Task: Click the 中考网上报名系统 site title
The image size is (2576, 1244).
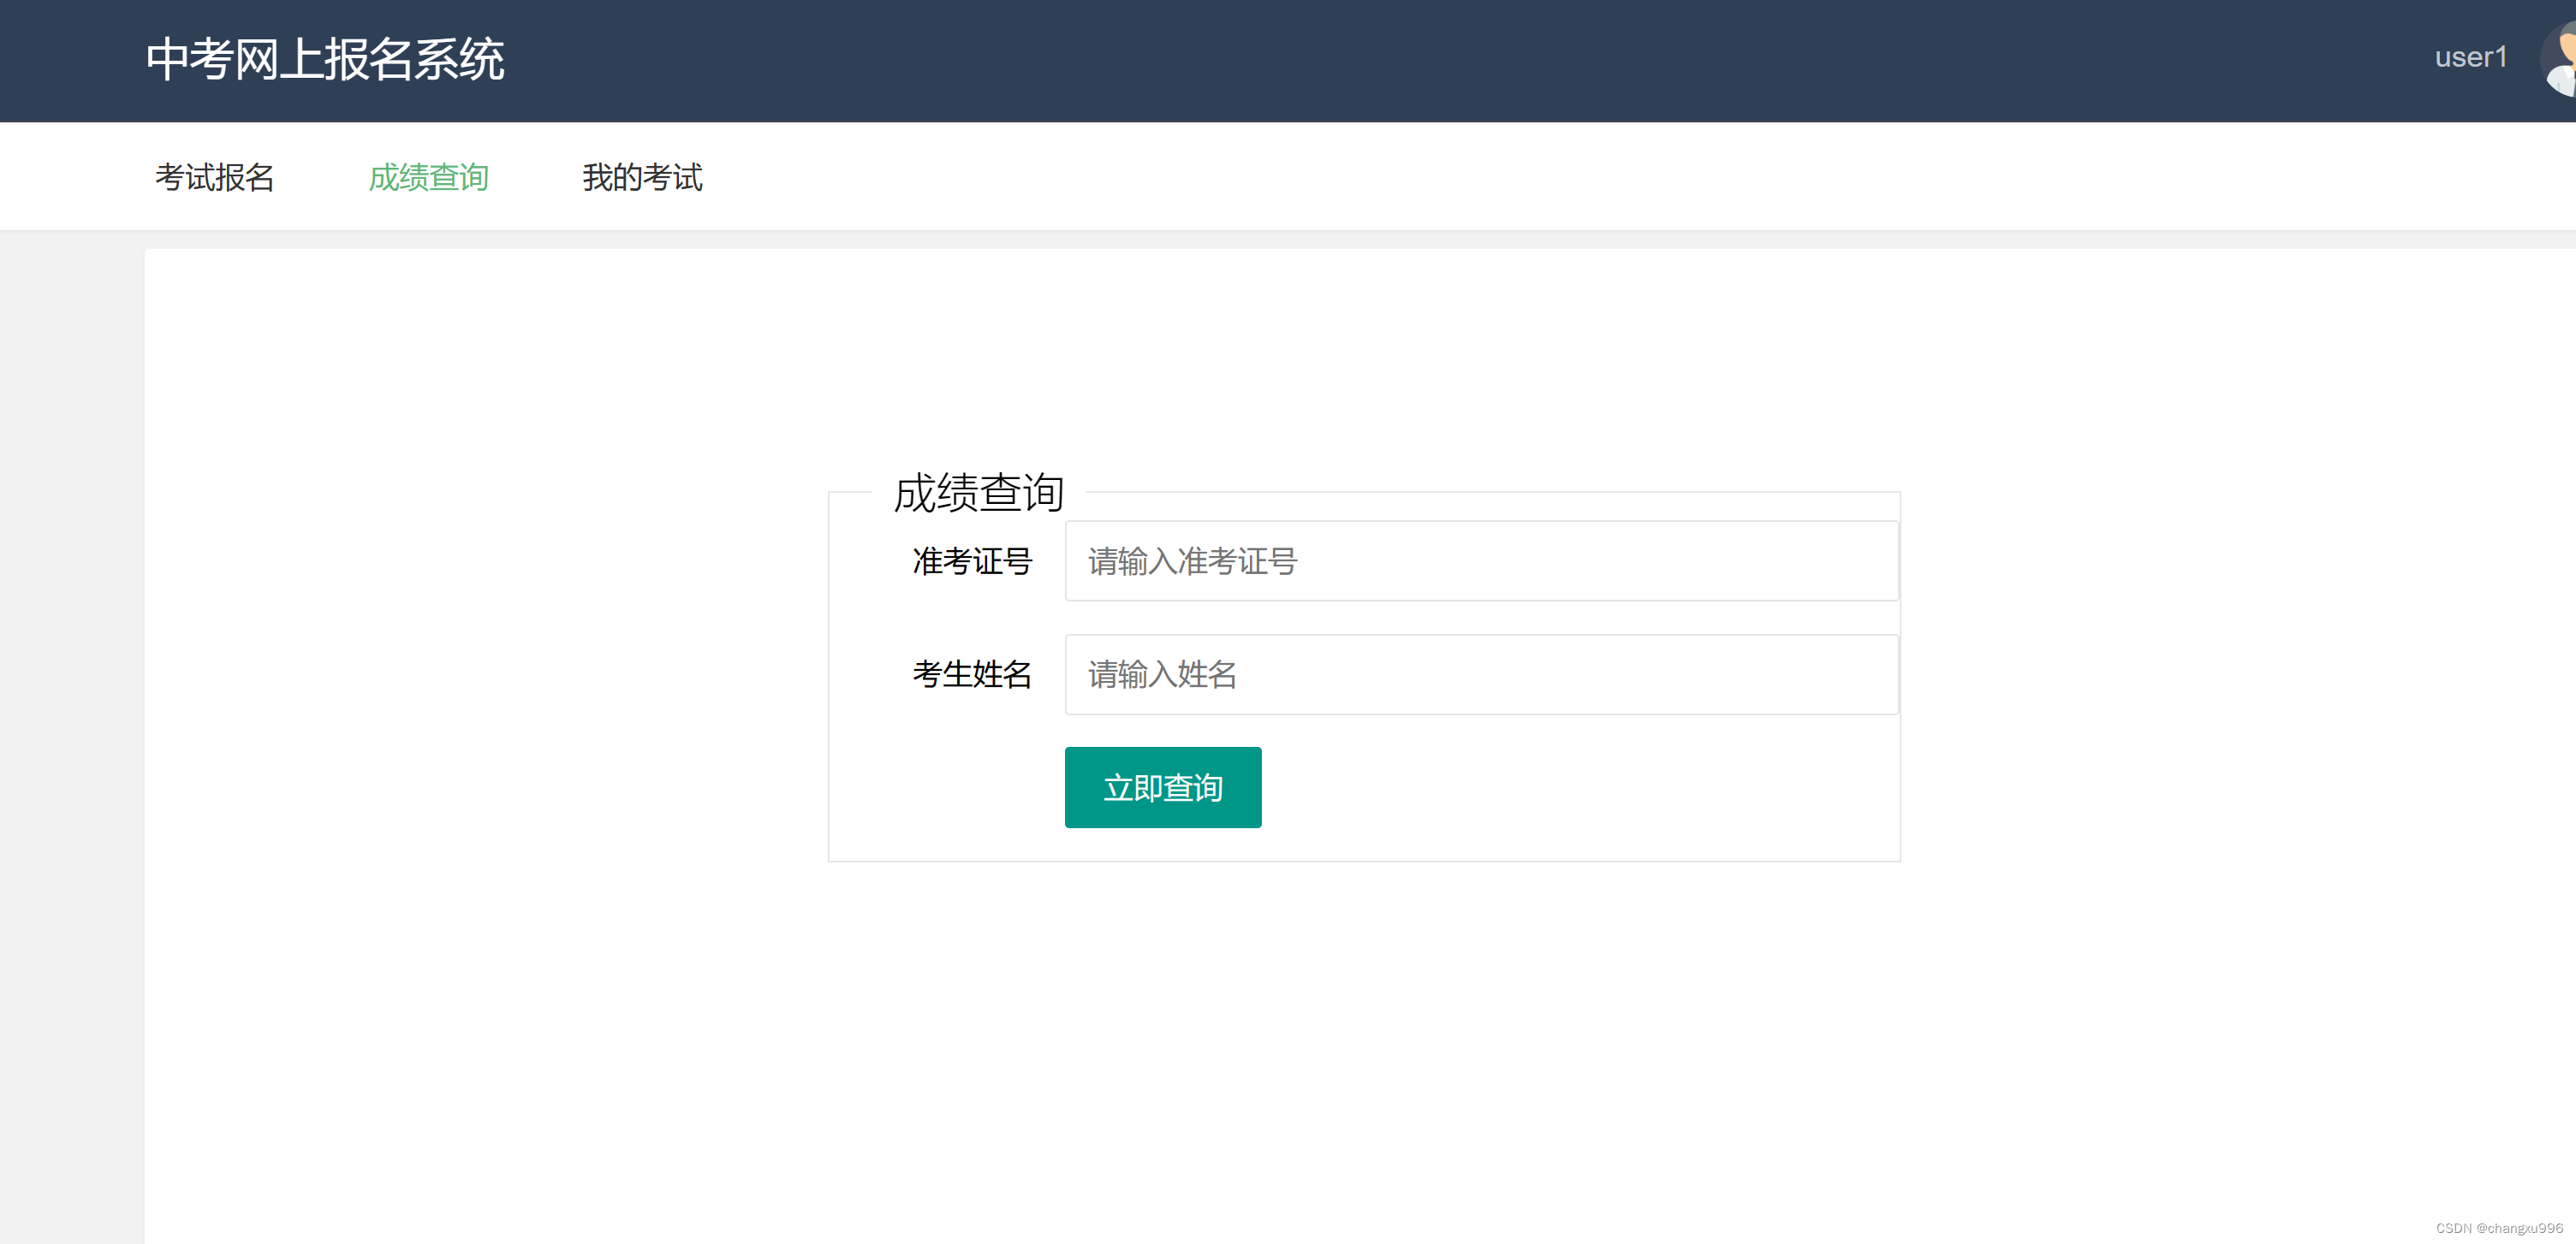Action: click(325, 59)
